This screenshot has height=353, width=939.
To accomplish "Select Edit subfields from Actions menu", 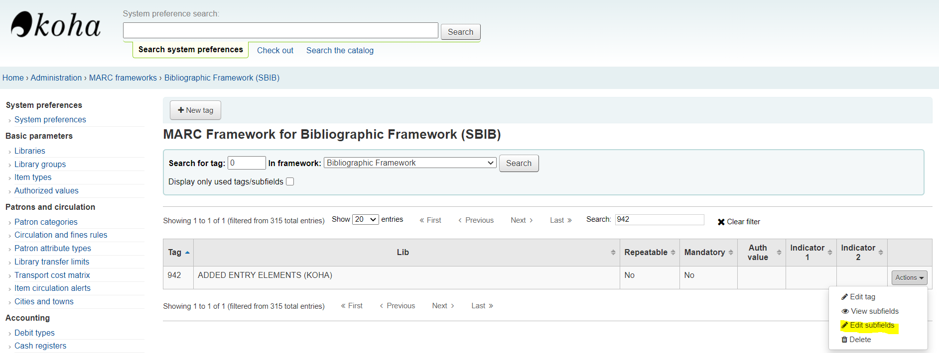I will tap(868, 325).
